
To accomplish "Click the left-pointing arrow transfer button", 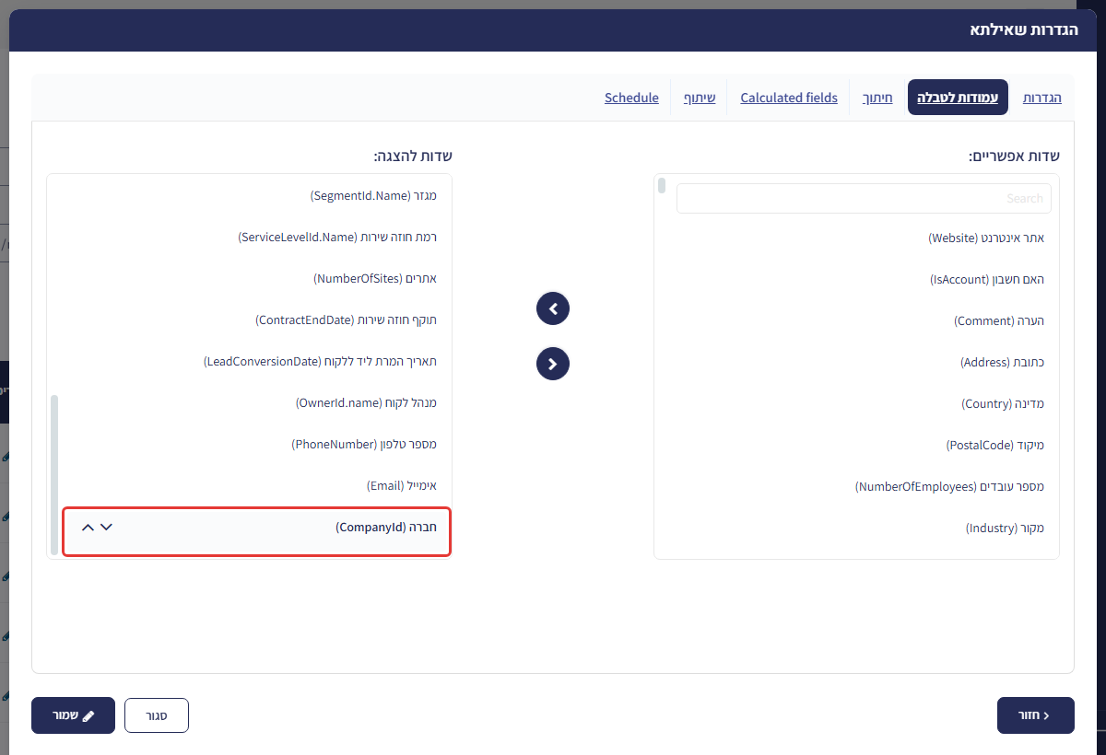I will [553, 308].
